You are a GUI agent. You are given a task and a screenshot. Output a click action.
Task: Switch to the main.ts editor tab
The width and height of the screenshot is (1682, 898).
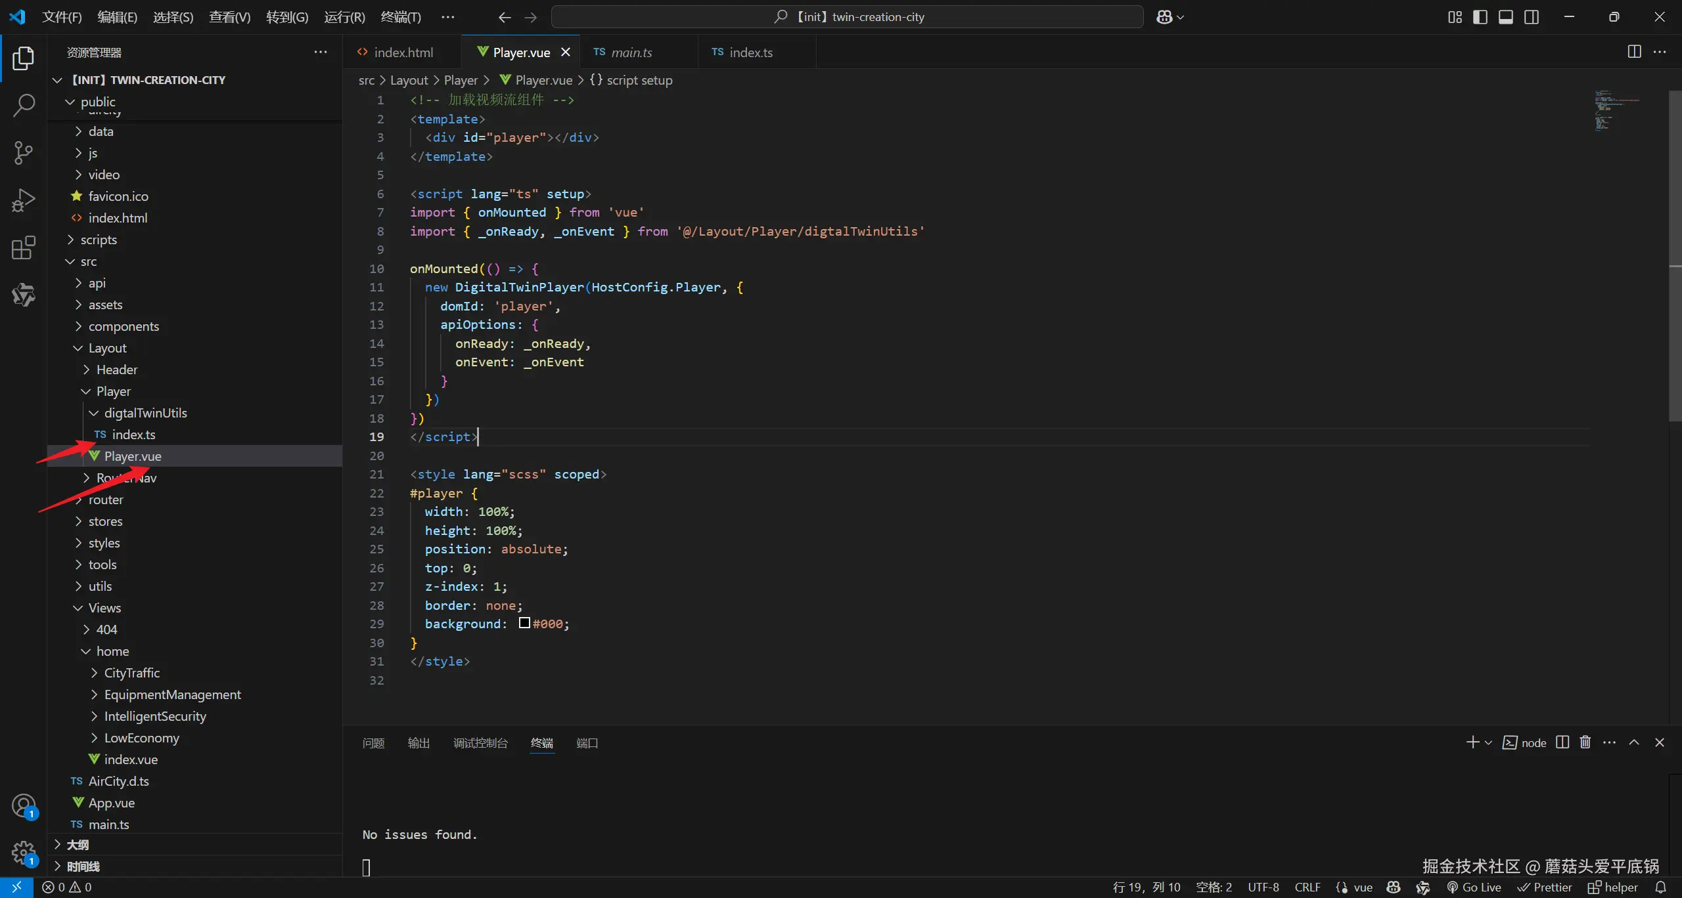point(631,53)
